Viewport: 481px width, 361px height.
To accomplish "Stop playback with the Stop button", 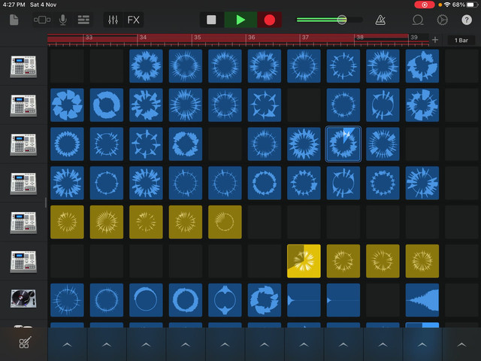I will coord(211,20).
